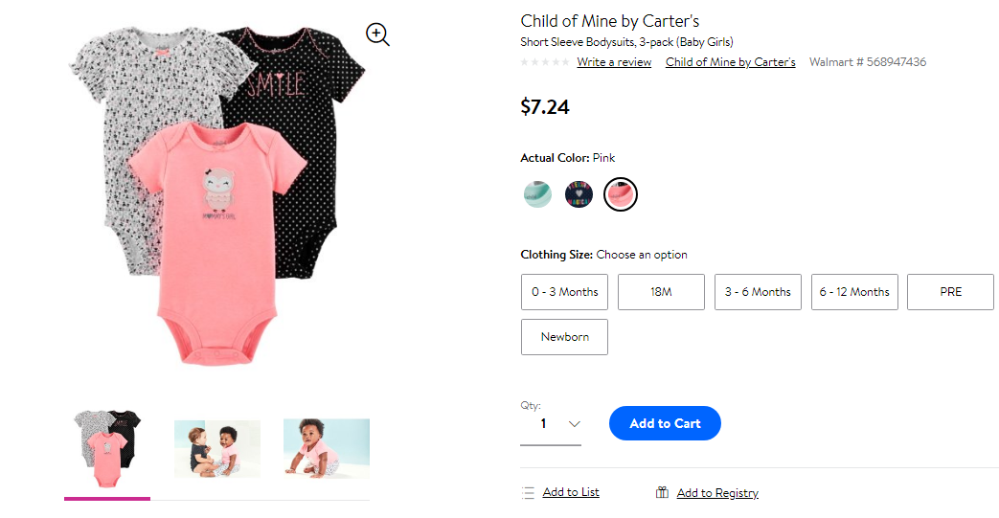Show the crawling baby thumbnail image
Viewport: 999px width, 518px height.
pos(327,448)
